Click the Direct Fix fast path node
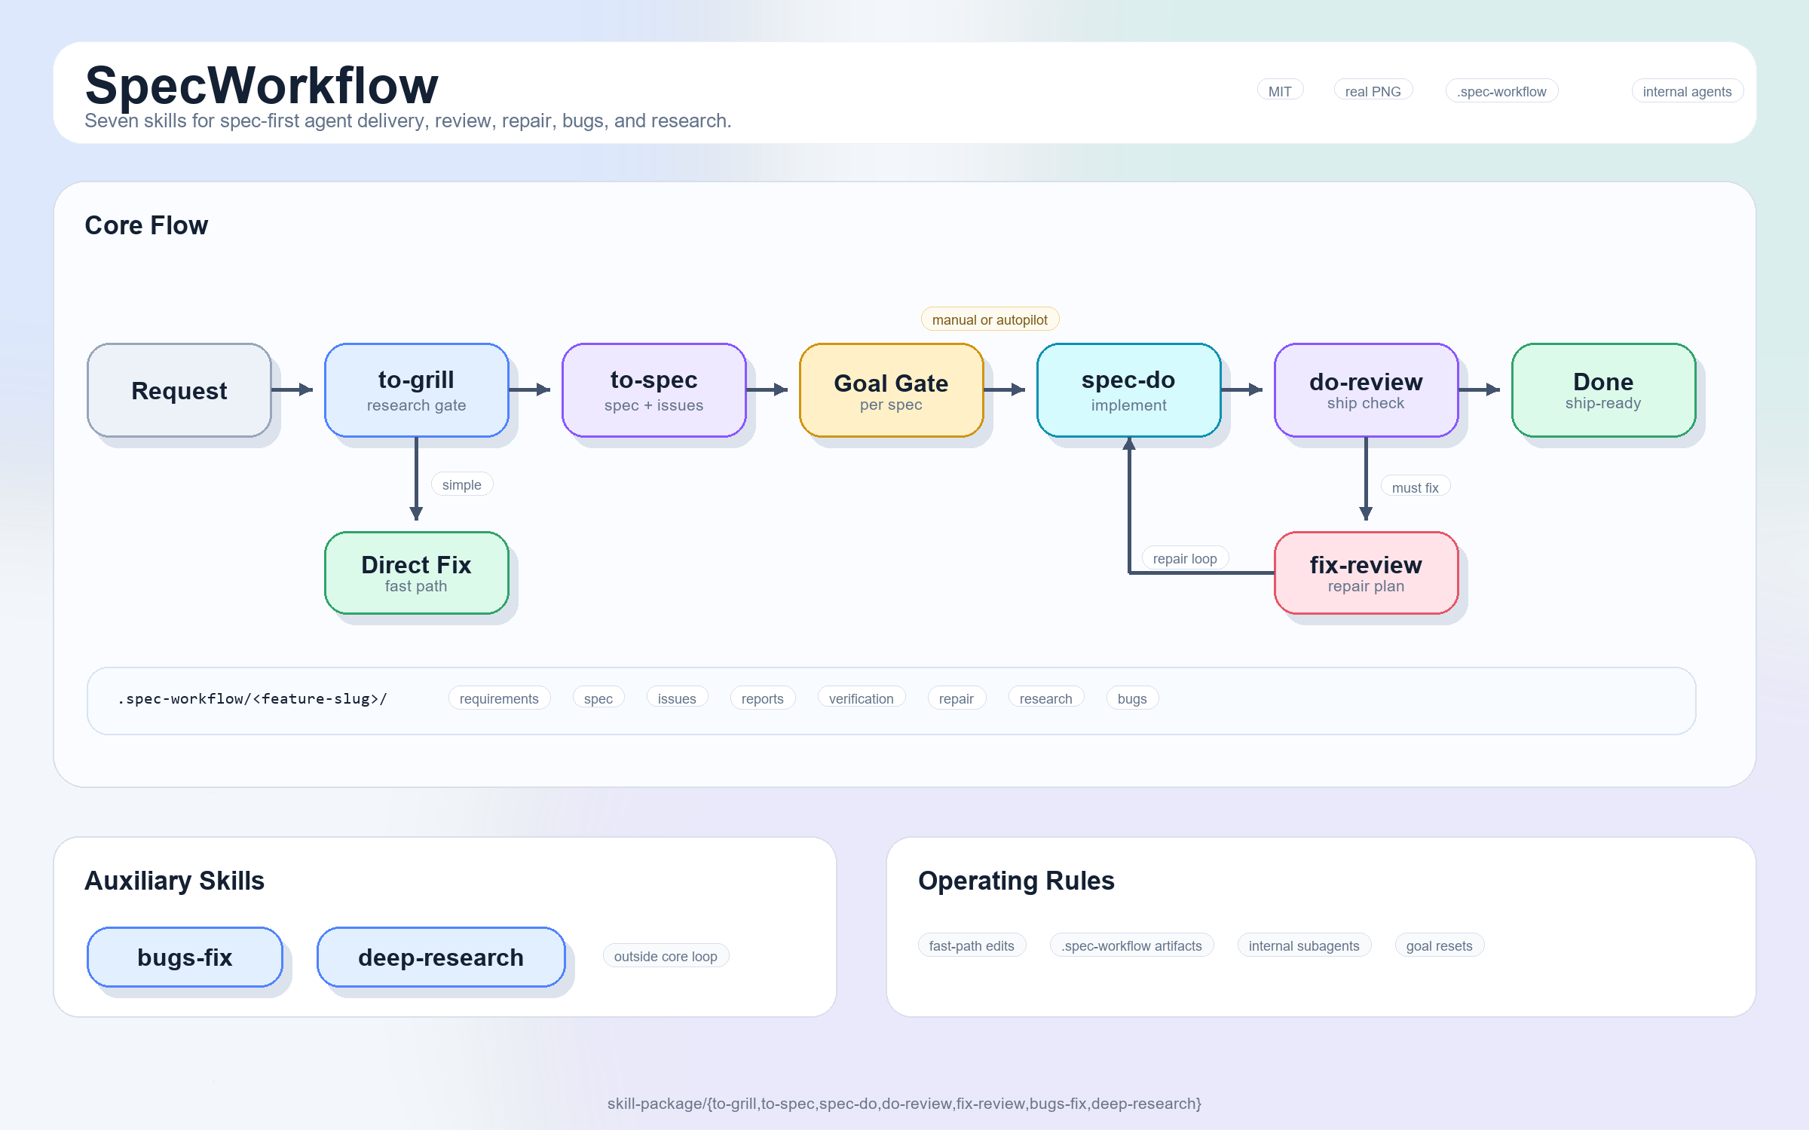This screenshot has width=1809, height=1130. coord(417,573)
